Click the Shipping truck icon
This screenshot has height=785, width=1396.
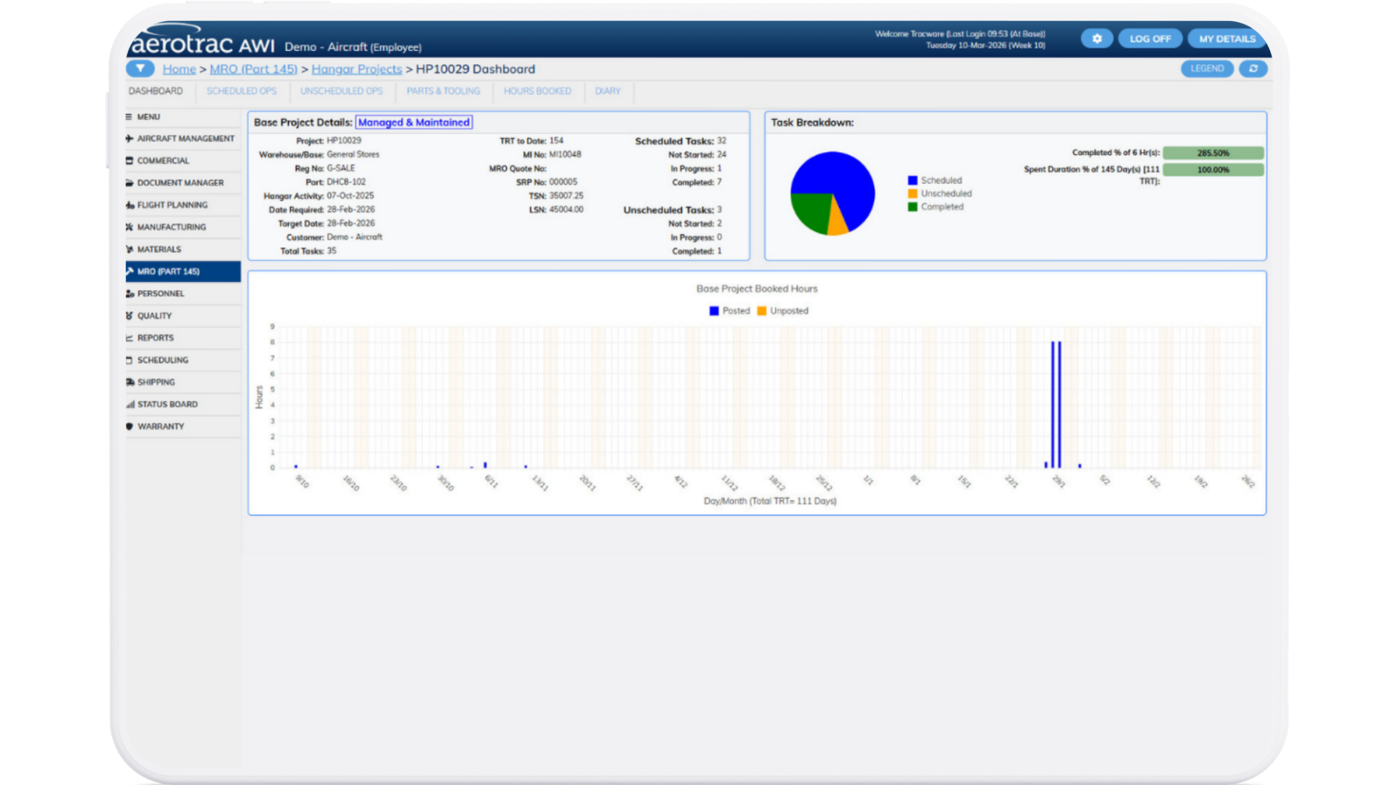pos(129,382)
